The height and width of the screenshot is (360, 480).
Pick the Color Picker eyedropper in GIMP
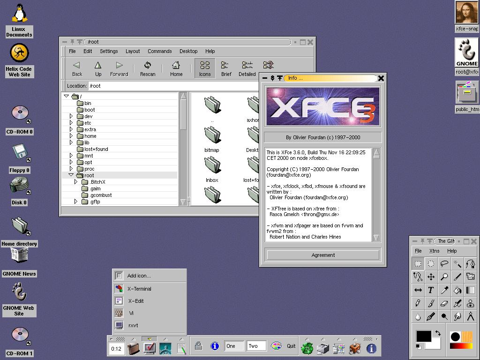[x=444, y=290]
